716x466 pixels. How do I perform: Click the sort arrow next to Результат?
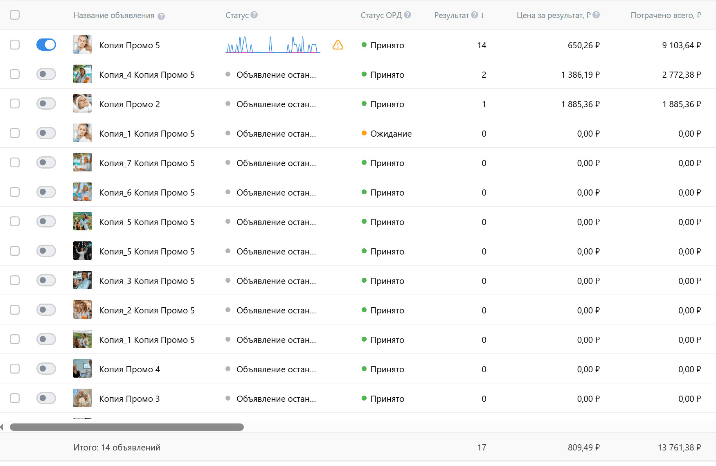pyautogui.click(x=483, y=15)
